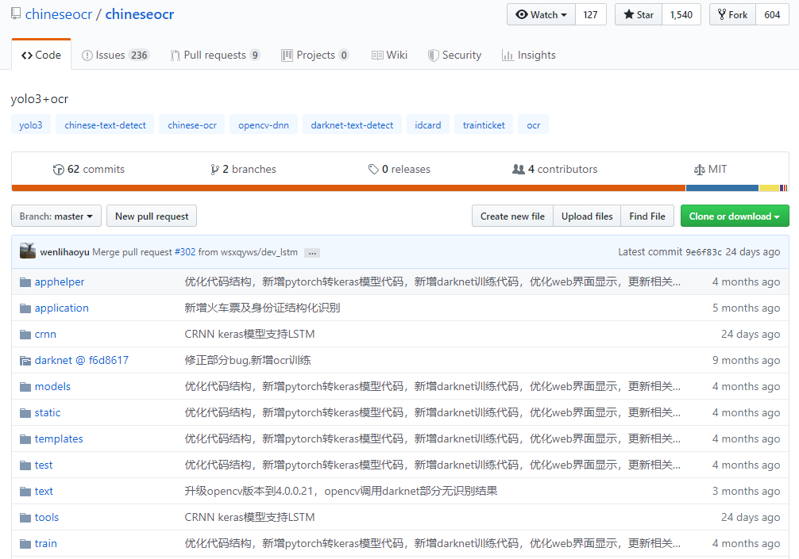Click the models folder icon
This screenshot has height=559, width=799.
pos(25,387)
